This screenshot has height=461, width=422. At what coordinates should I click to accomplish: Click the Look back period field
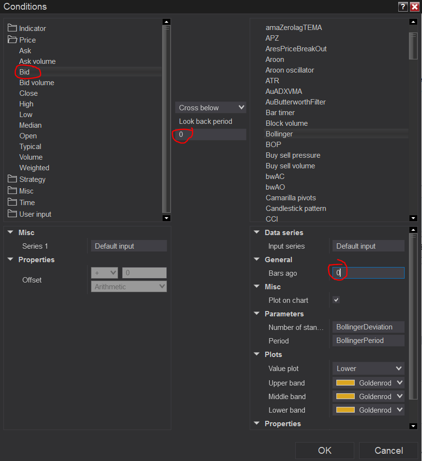[x=211, y=134]
